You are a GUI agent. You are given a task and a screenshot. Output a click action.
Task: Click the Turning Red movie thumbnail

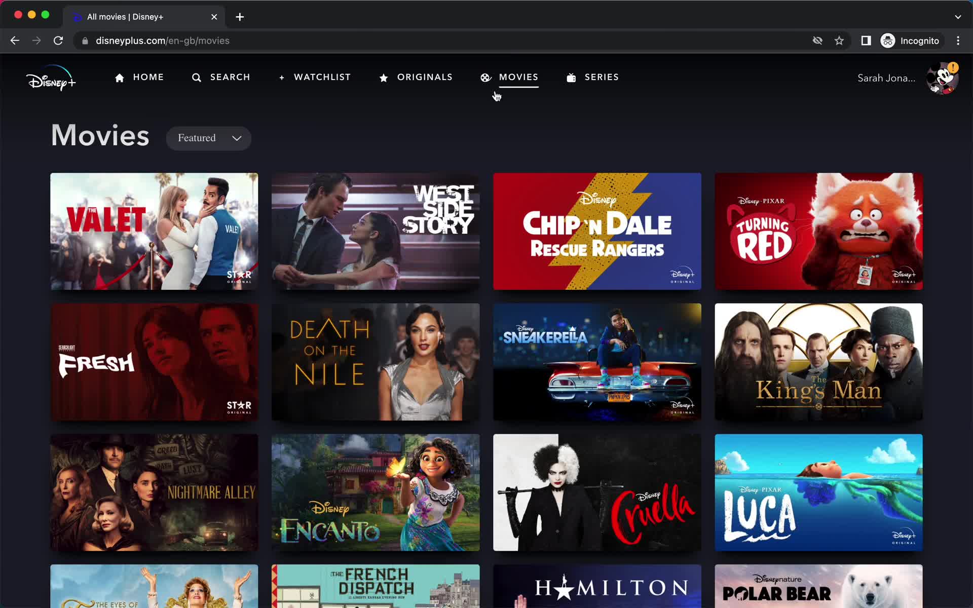pyautogui.click(x=817, y=231)
